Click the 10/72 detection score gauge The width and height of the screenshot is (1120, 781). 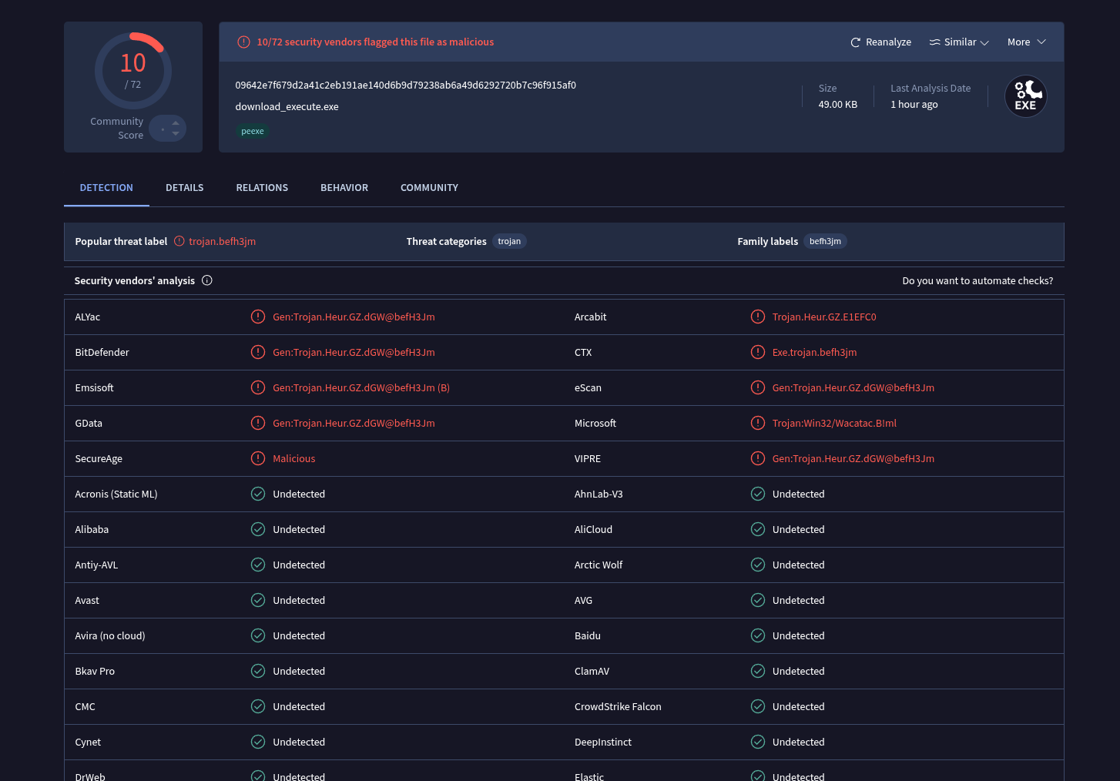pyautogui.click(x=133, y=71)
